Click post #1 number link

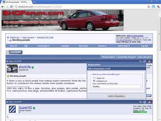coord(140,61)
